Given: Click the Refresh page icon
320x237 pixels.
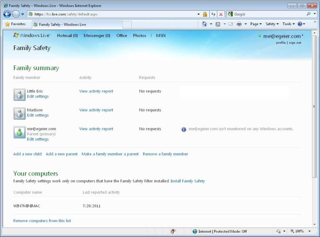Looking at the screenshot, I should (x=213, y=14).
